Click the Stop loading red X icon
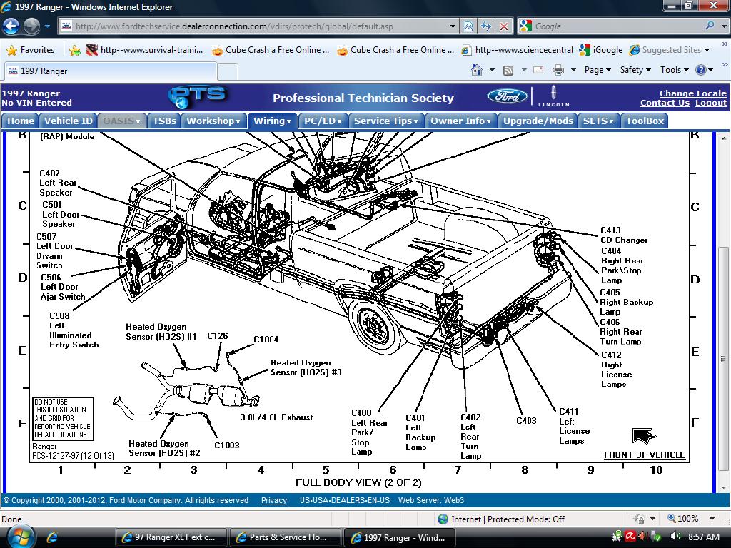 (x=503, y=26)
